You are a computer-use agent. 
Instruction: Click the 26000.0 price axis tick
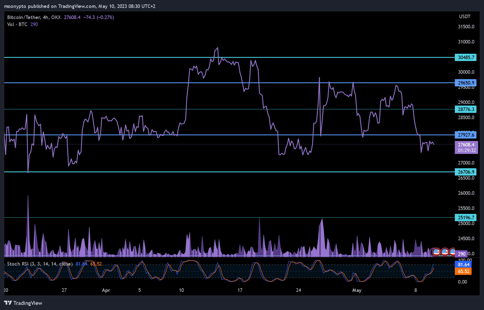[x=466, y=193]
